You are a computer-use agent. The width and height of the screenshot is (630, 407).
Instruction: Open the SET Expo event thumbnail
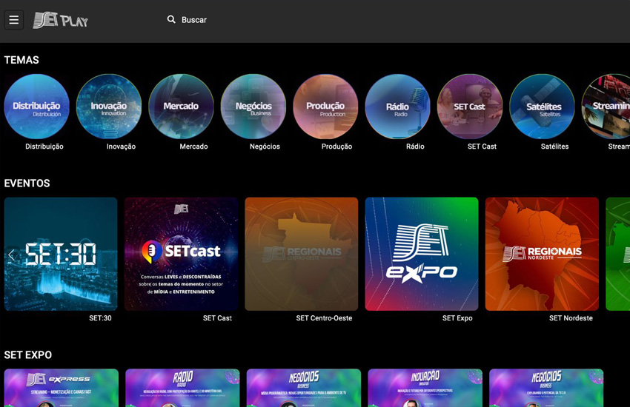click(x=422, y=254)
